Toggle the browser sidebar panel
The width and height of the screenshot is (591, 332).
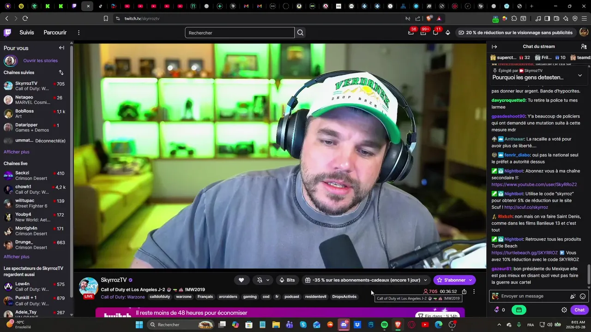pyautogui.click(x=547, y=18)
